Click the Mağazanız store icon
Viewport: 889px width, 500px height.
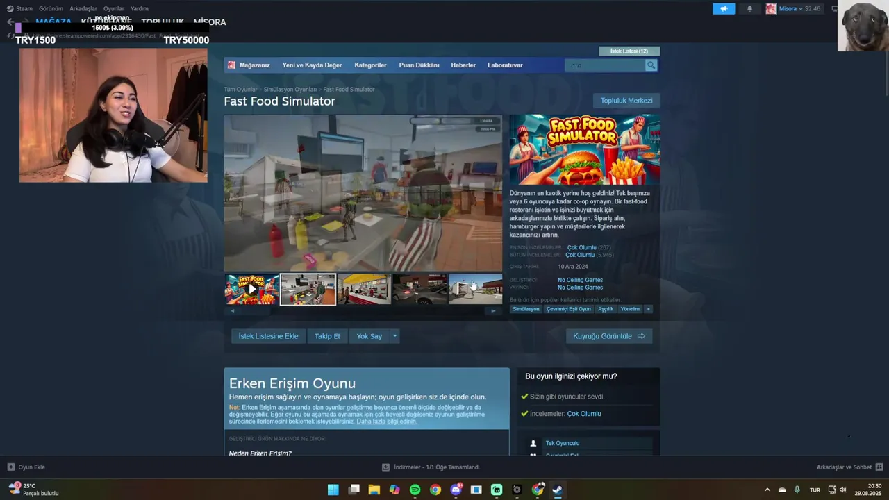(x=231, y=65)
